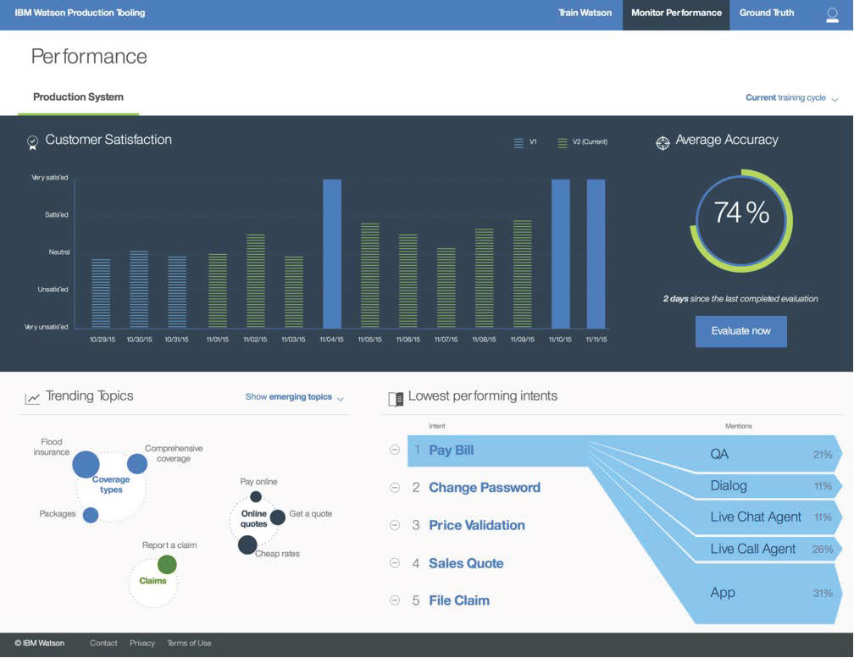
Task: Click the 2 days since evaluation text
Action: [740, 299]
